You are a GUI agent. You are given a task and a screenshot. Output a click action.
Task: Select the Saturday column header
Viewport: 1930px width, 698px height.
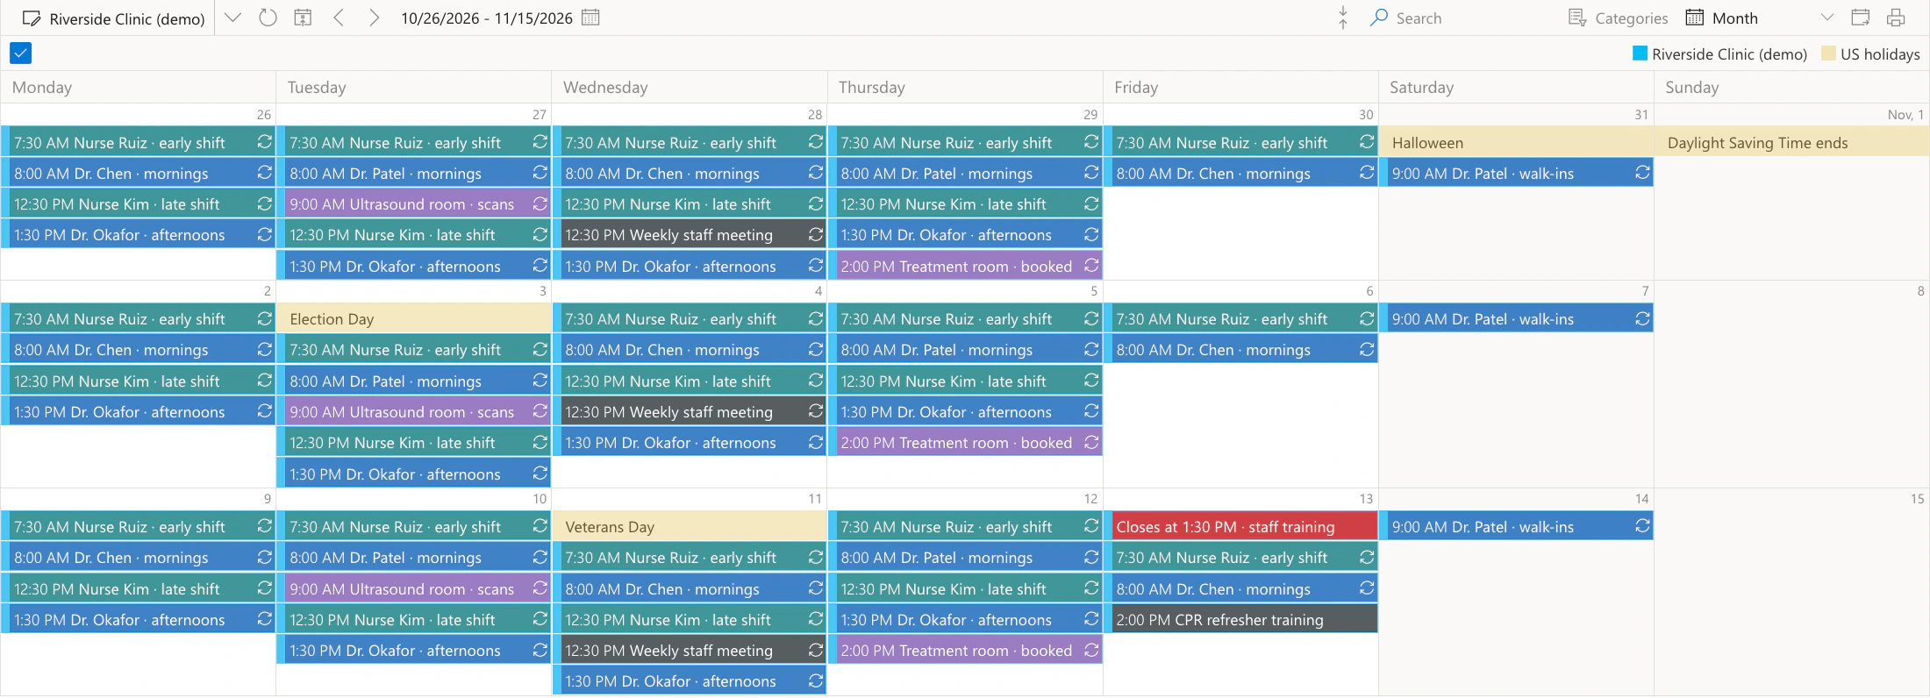pyautogui.click(x=1516, y=87)
